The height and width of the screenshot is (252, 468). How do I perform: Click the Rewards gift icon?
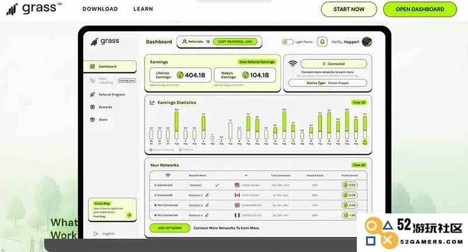click(92, 107)
